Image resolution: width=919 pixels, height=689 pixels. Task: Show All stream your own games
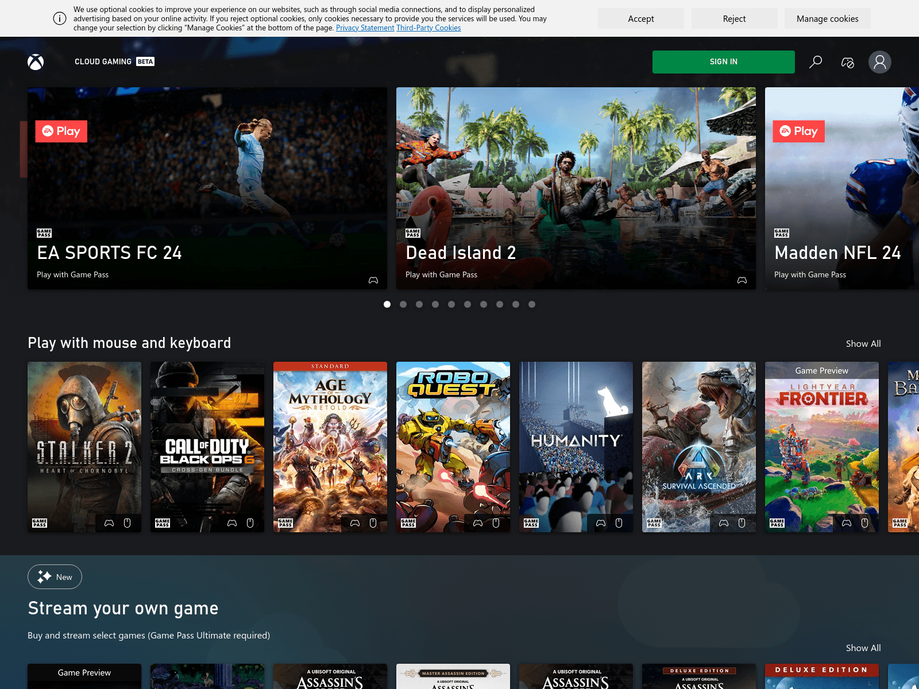(863, 648)
